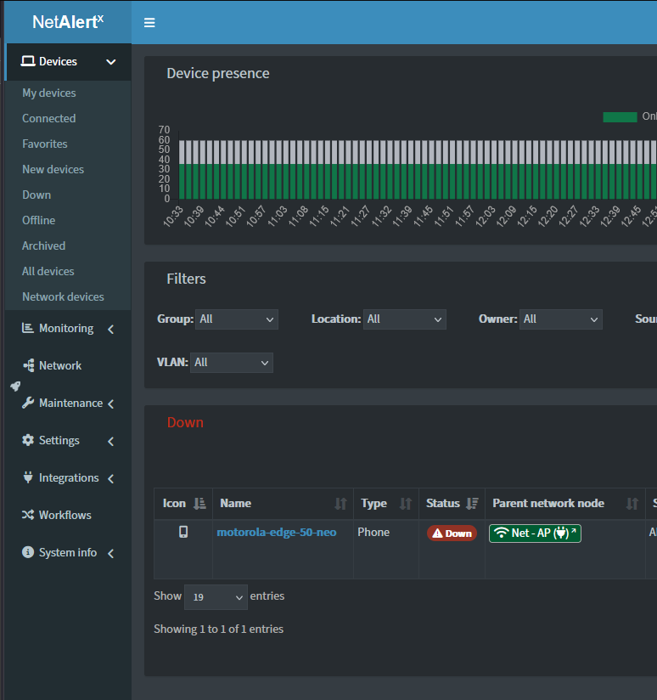Open the Group filter dropdown
This screenshot has height=700, width=657.
tap(236, 319)
